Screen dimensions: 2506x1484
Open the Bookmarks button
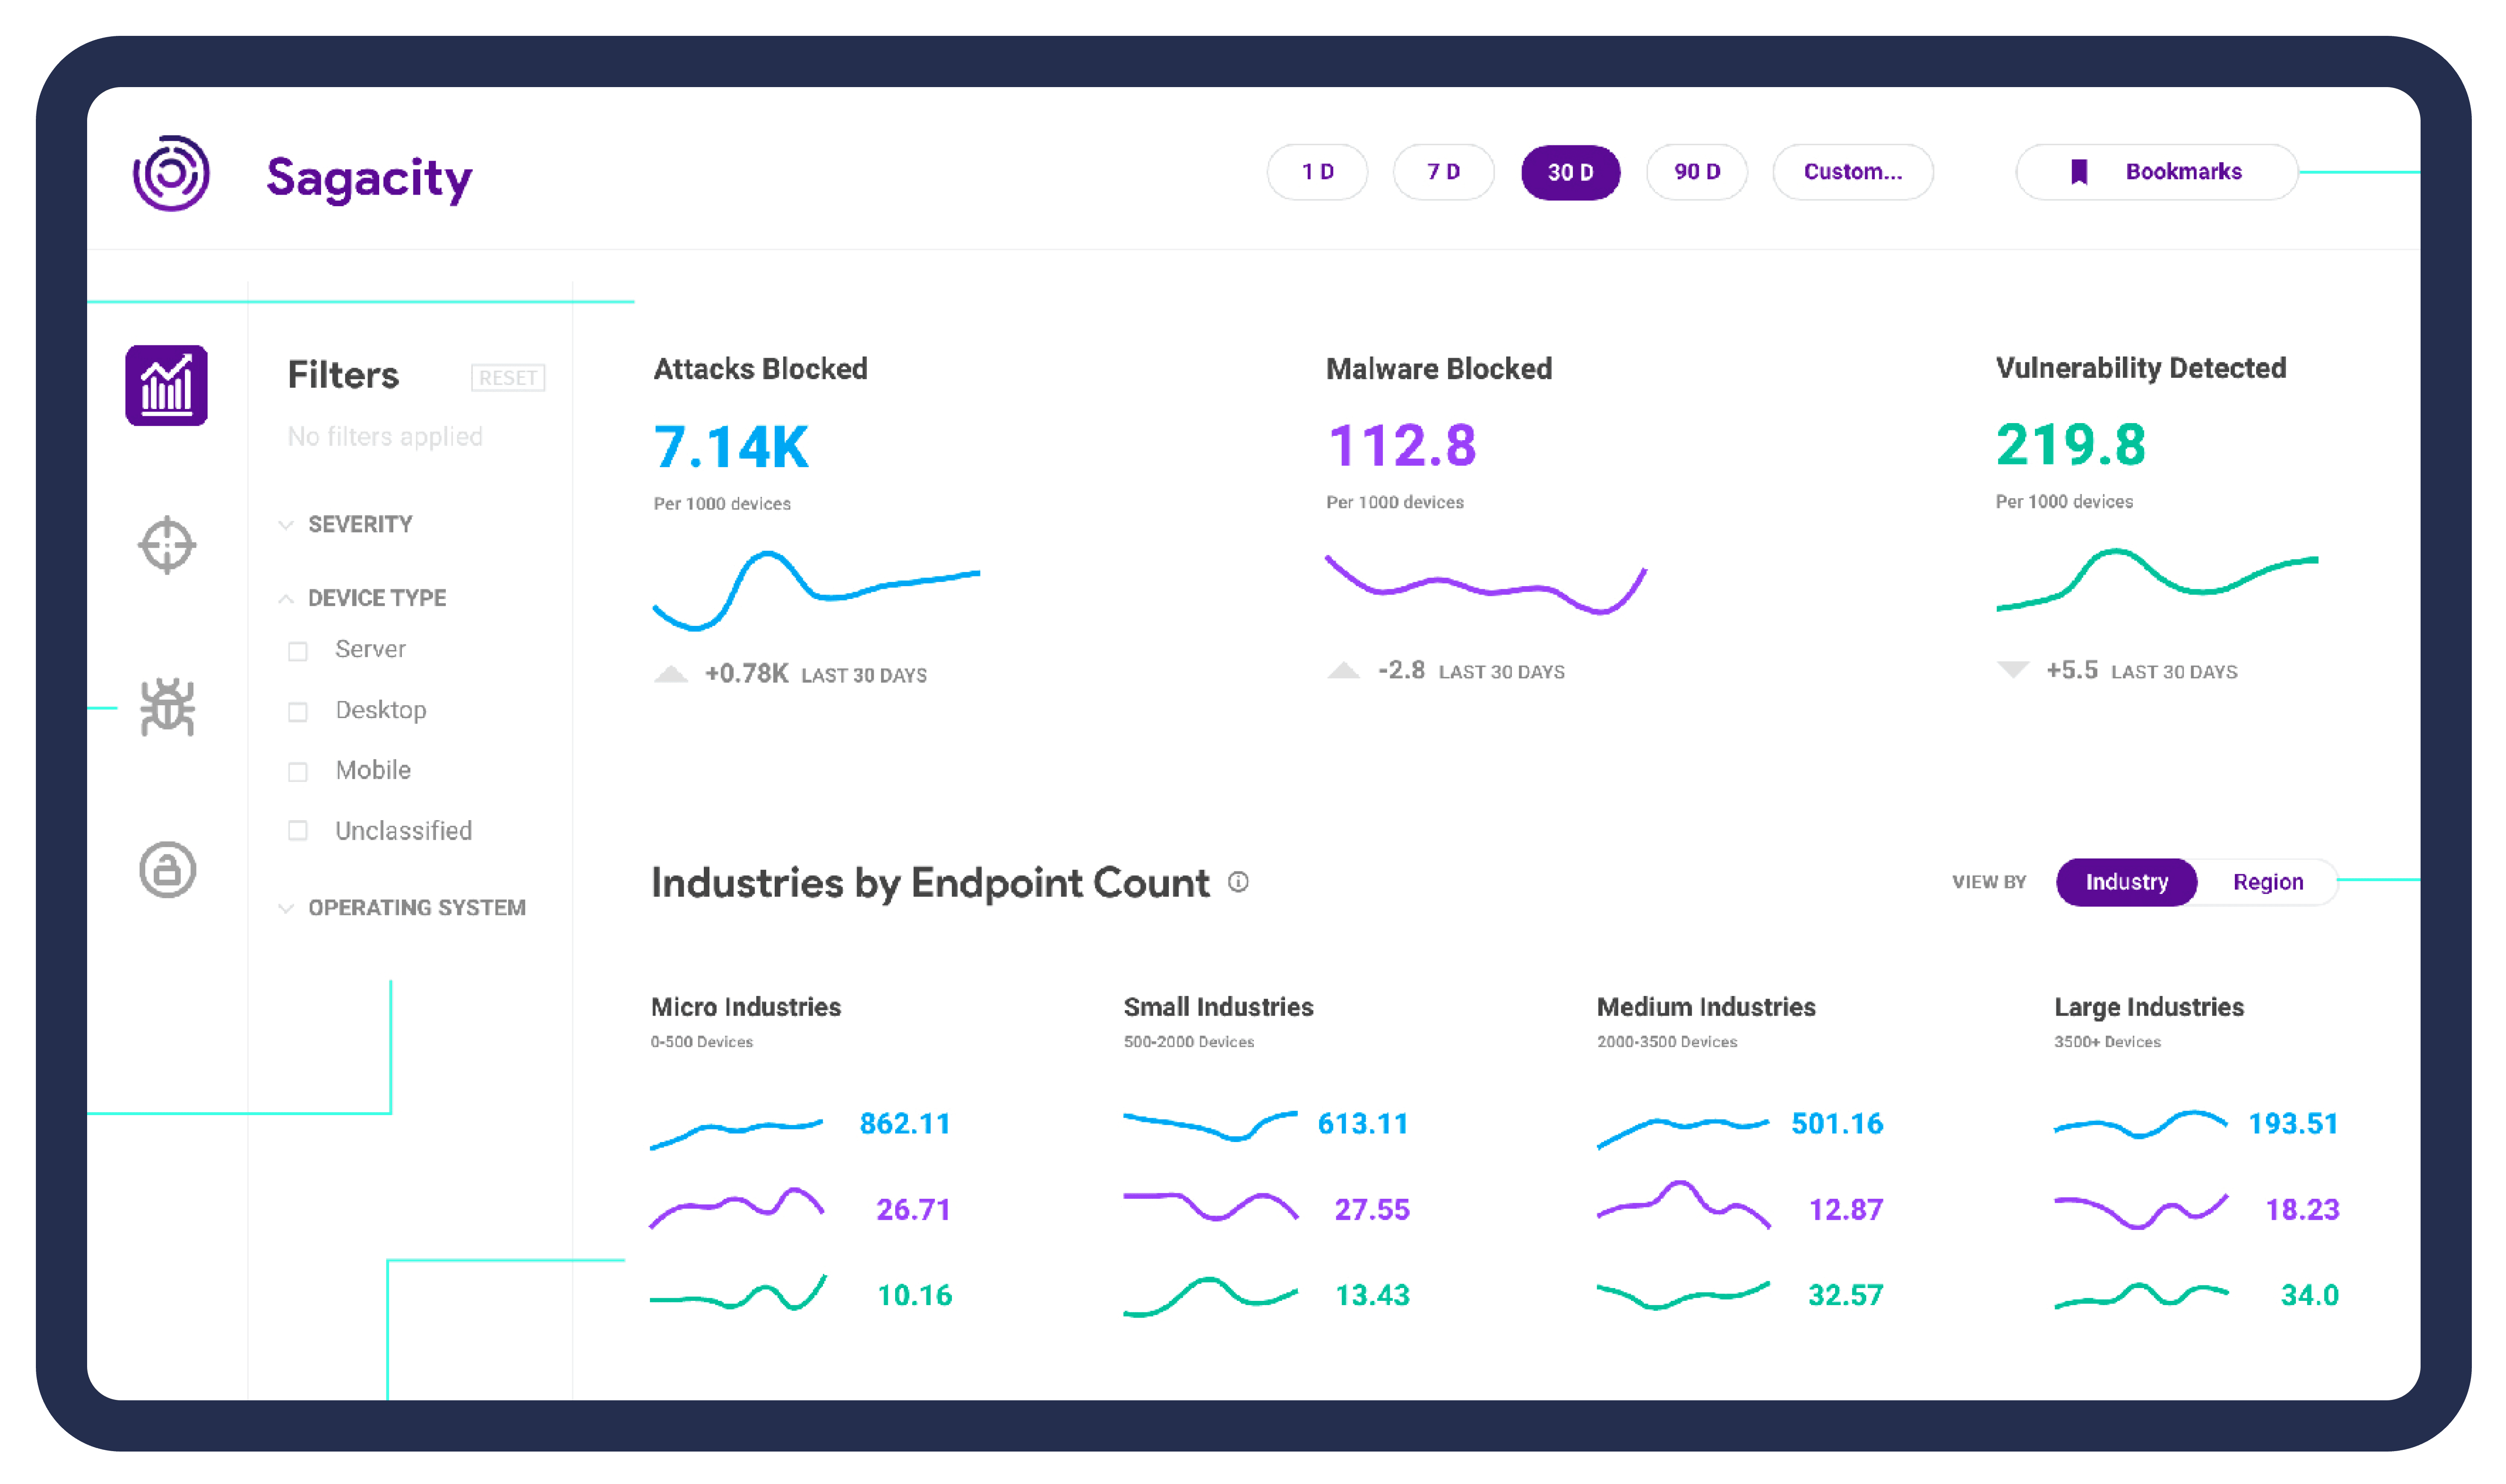(2157, 172)
